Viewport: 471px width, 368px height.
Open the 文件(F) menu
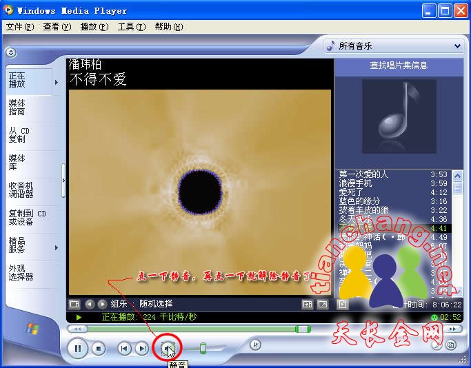pos(20,27)
